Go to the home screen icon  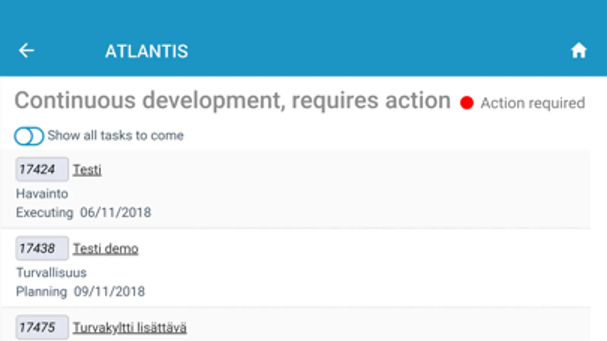pyautogui.click(x=579, y=51)
